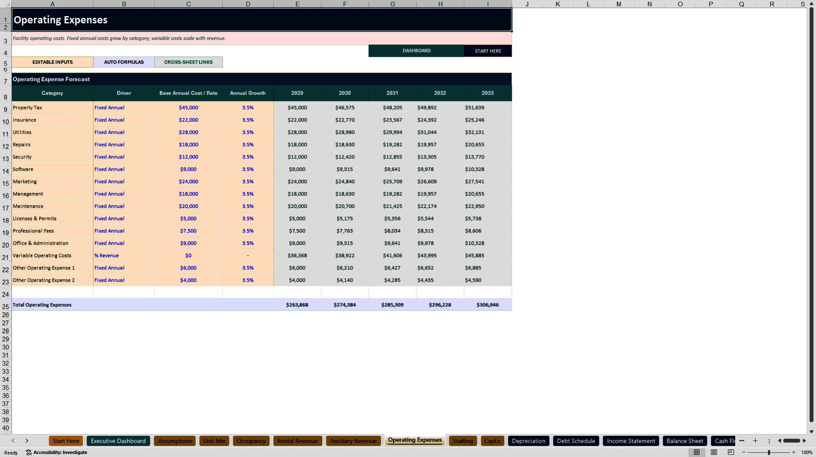This screenshot has height=457, width=816.
Task: Select the Base Annual Cost / Rate header
Action: [x=188, y=93]
